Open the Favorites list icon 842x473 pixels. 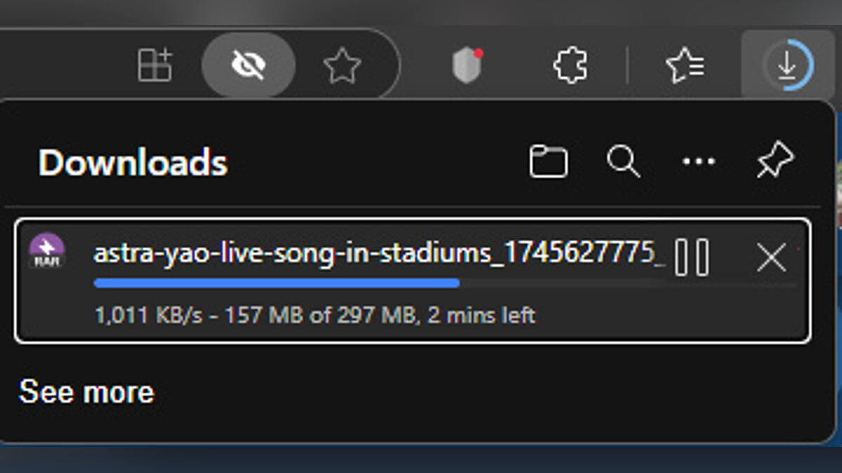[684, 67]
